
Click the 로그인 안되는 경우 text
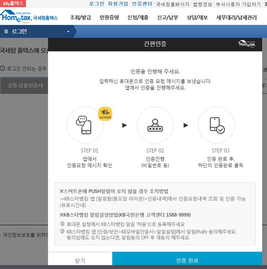pos(27,69)
